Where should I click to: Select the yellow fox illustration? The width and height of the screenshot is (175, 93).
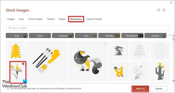pyautogui.click(x=119, y=71)
